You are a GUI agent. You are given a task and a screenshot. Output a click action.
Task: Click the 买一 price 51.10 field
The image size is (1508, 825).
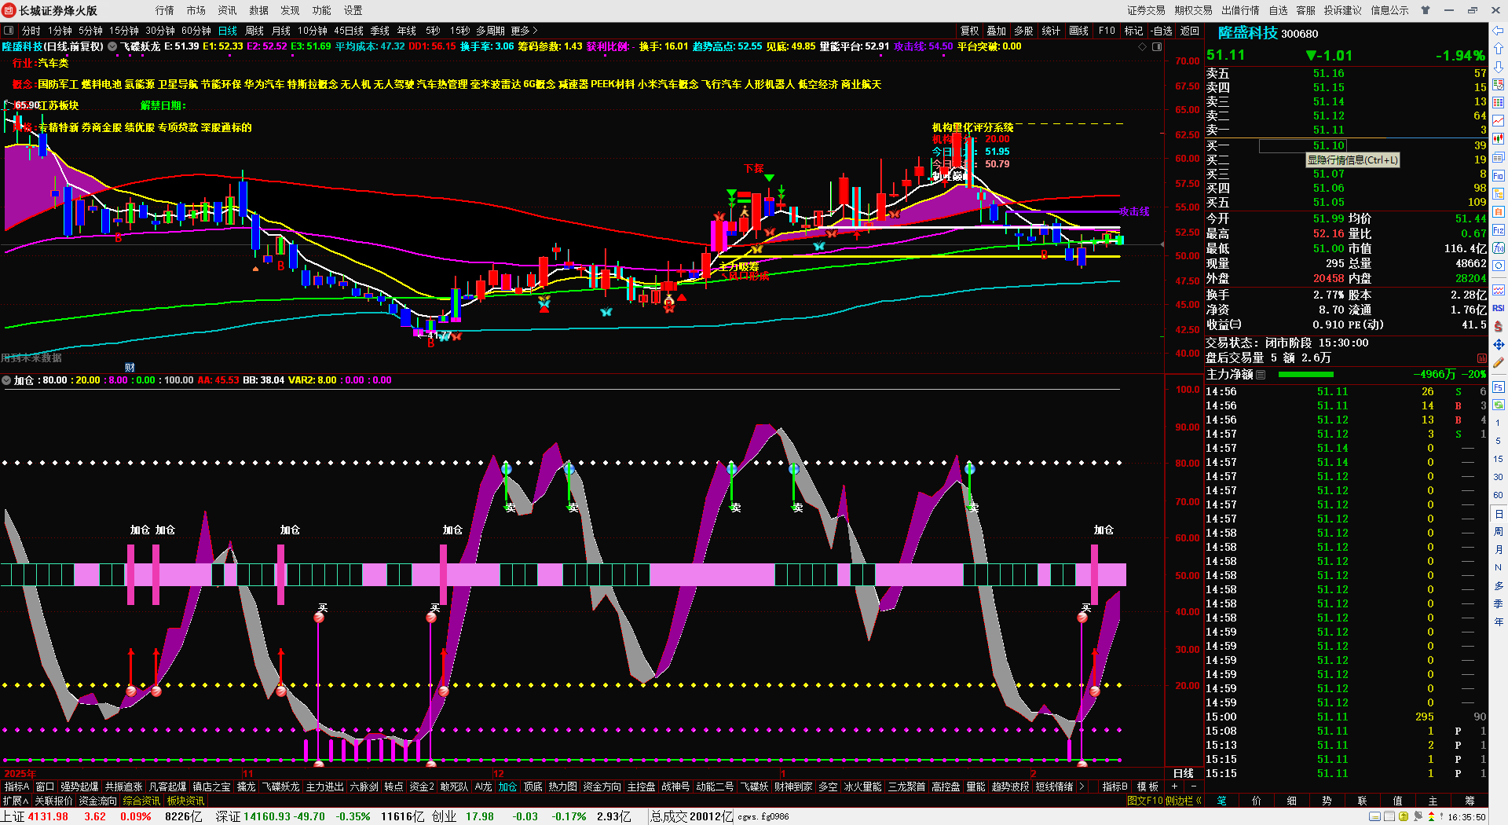(x=1302, y=145)
